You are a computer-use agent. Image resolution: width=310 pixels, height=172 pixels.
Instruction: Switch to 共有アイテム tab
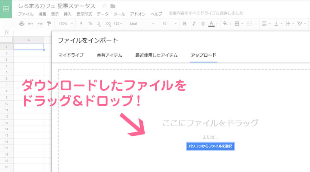[109, 55]
